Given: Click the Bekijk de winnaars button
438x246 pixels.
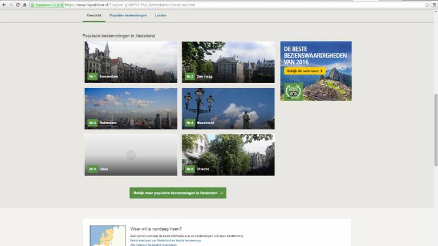Looking at the screenshot, I should tap(305, 71).
